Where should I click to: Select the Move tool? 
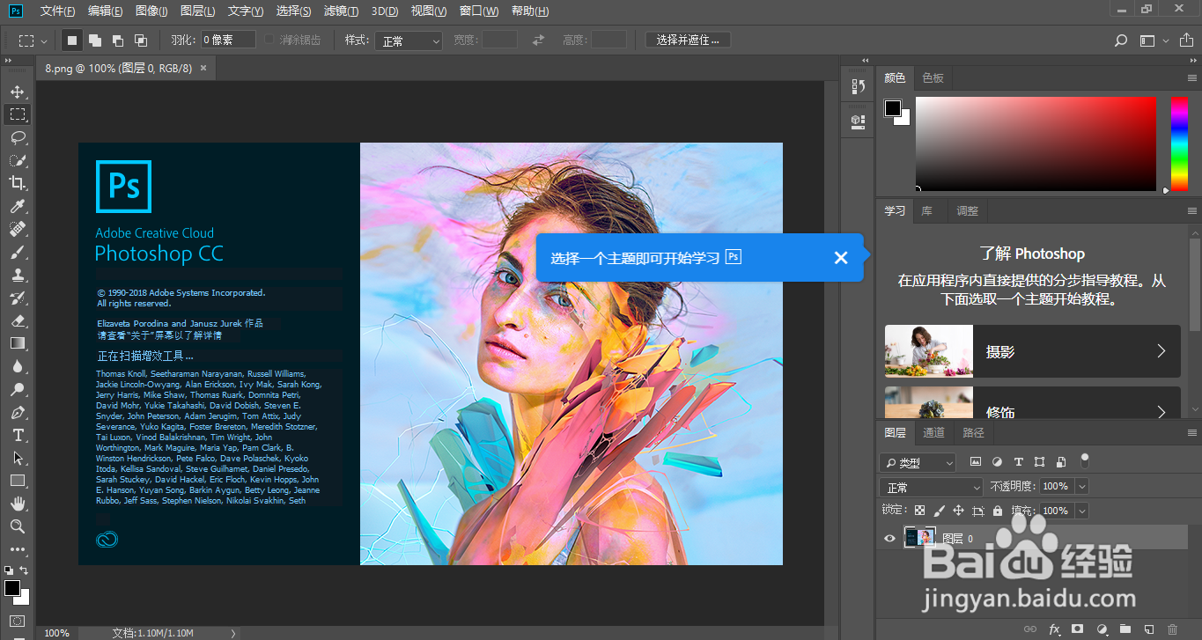pos(18,92)
